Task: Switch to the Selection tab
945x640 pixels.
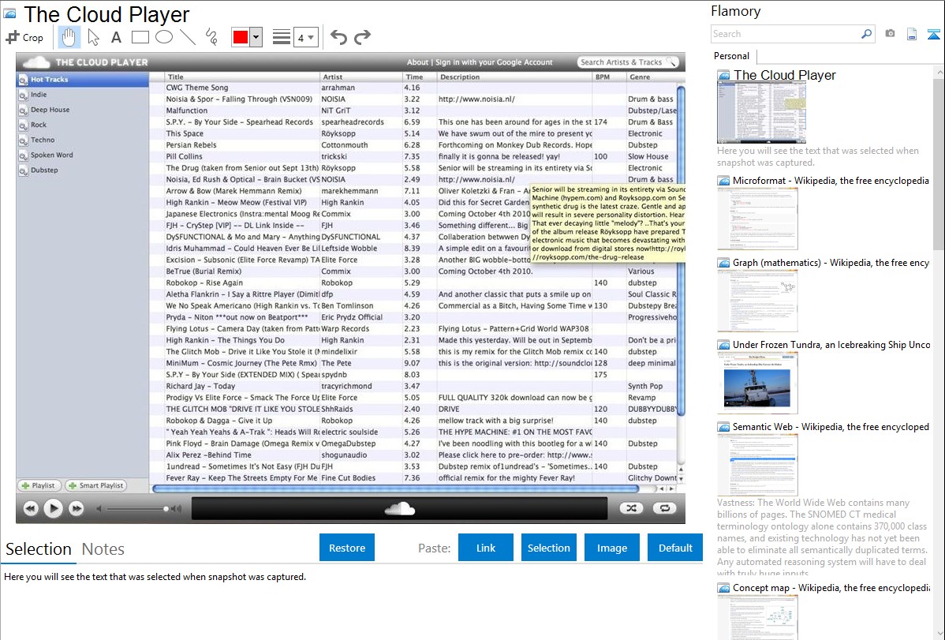Action: pyautogui.click(x=39, y=549)
